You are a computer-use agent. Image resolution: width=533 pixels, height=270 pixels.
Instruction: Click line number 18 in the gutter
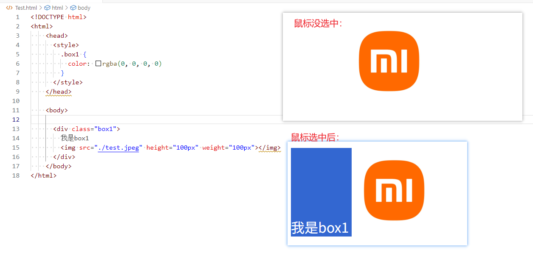click(16, 175)
